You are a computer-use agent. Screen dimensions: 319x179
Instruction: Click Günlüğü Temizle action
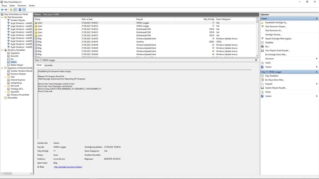click(273, 35)
